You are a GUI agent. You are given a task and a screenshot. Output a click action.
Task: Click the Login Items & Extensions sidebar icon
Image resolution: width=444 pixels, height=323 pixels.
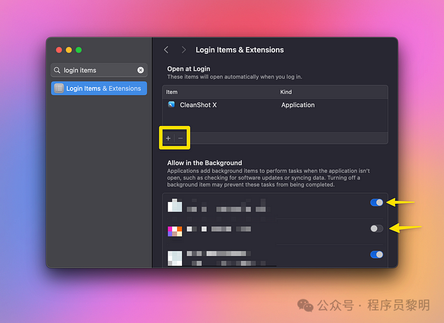(59, 88)
